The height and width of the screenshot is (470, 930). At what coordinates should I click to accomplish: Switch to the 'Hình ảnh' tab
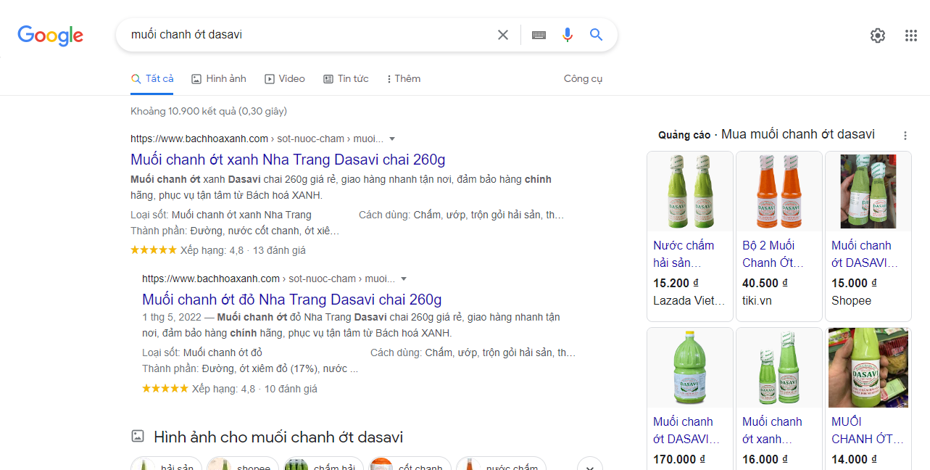pos(219,78)
